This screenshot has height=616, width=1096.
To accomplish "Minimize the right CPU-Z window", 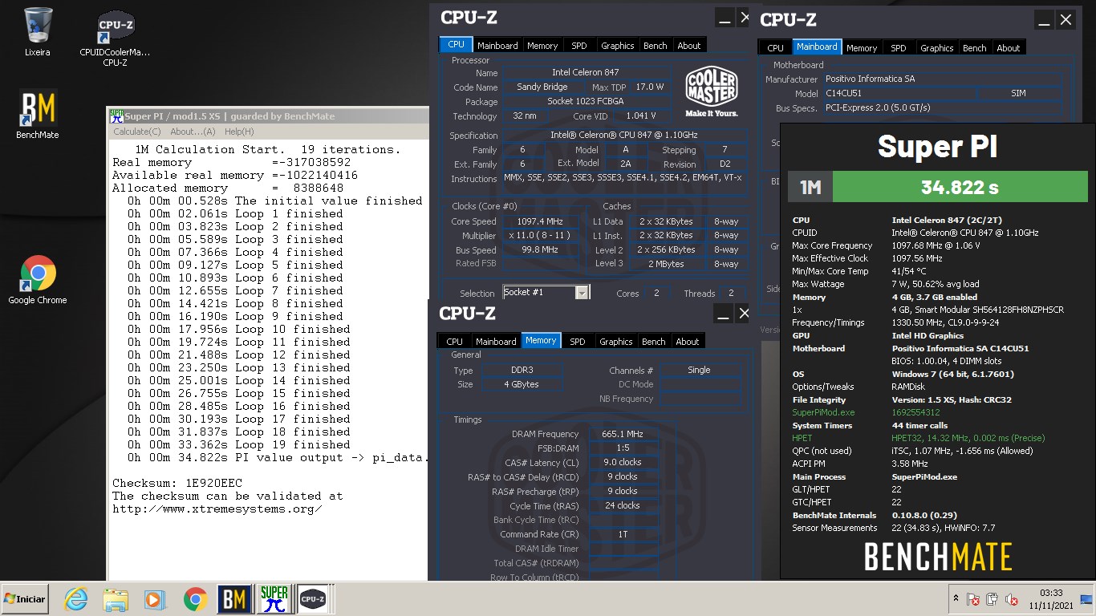I will point(1044,20).
